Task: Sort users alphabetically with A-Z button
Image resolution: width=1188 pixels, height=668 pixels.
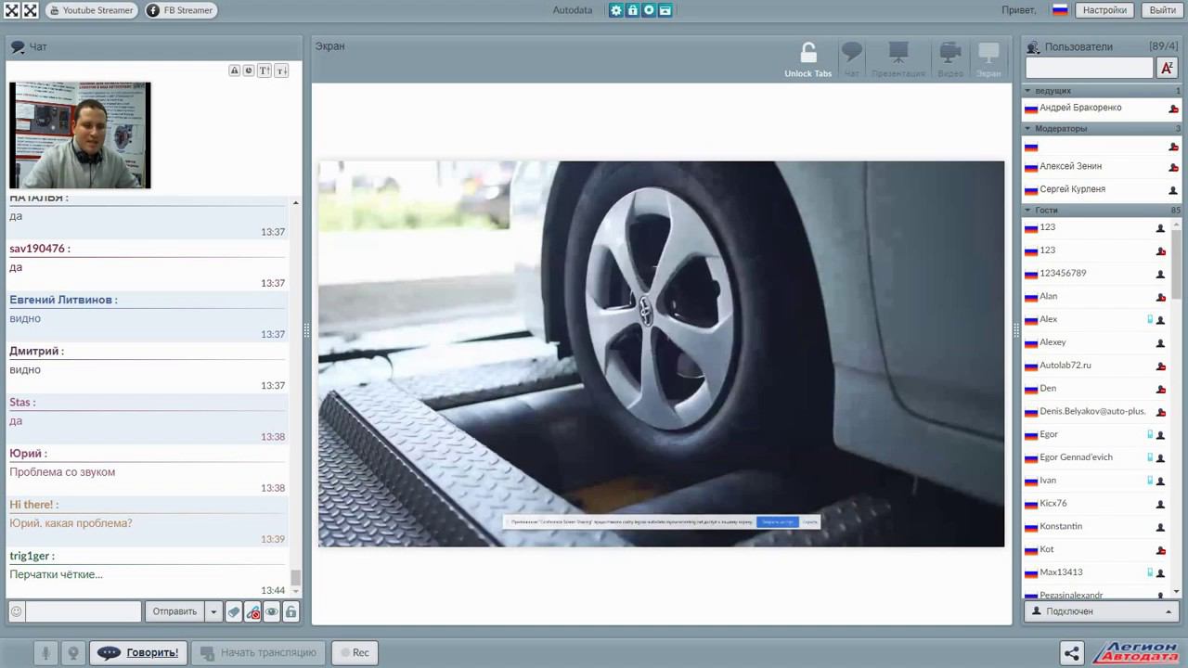Action: click(x=1167, y=68)
